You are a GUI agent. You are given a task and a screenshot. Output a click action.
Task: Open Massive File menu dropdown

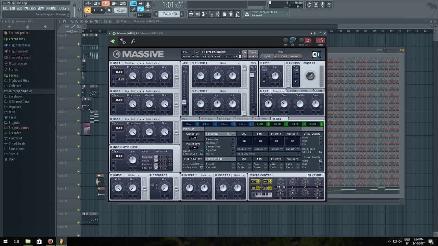coord(188,52)
